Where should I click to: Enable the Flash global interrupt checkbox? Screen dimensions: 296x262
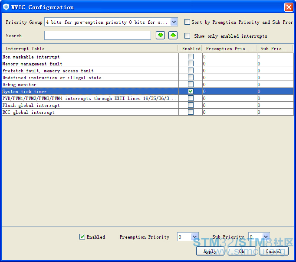[x=191, y=105]
